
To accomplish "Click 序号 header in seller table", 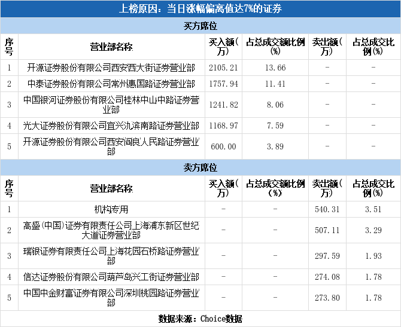I will pos(9,188).
